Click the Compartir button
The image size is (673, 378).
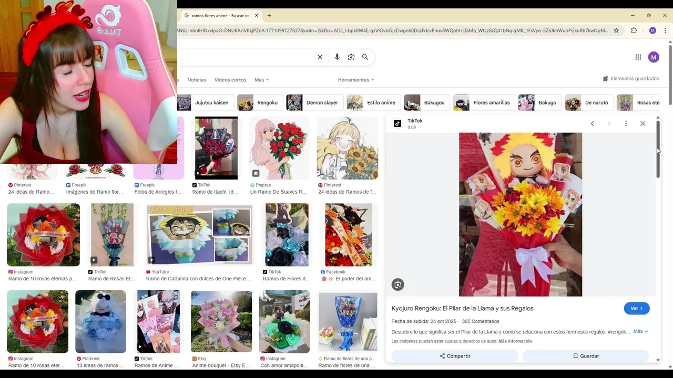click(455, 356)
